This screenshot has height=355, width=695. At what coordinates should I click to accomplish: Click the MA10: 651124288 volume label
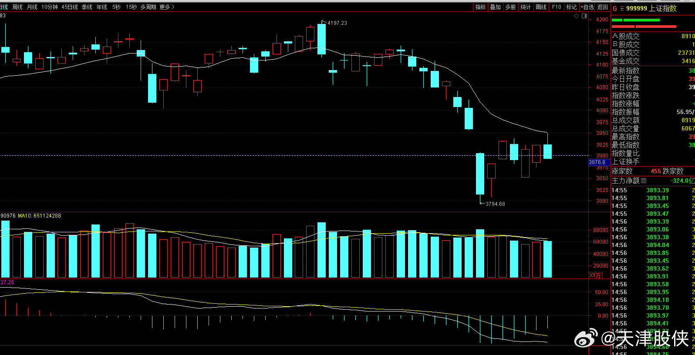[x=39, y=216]
